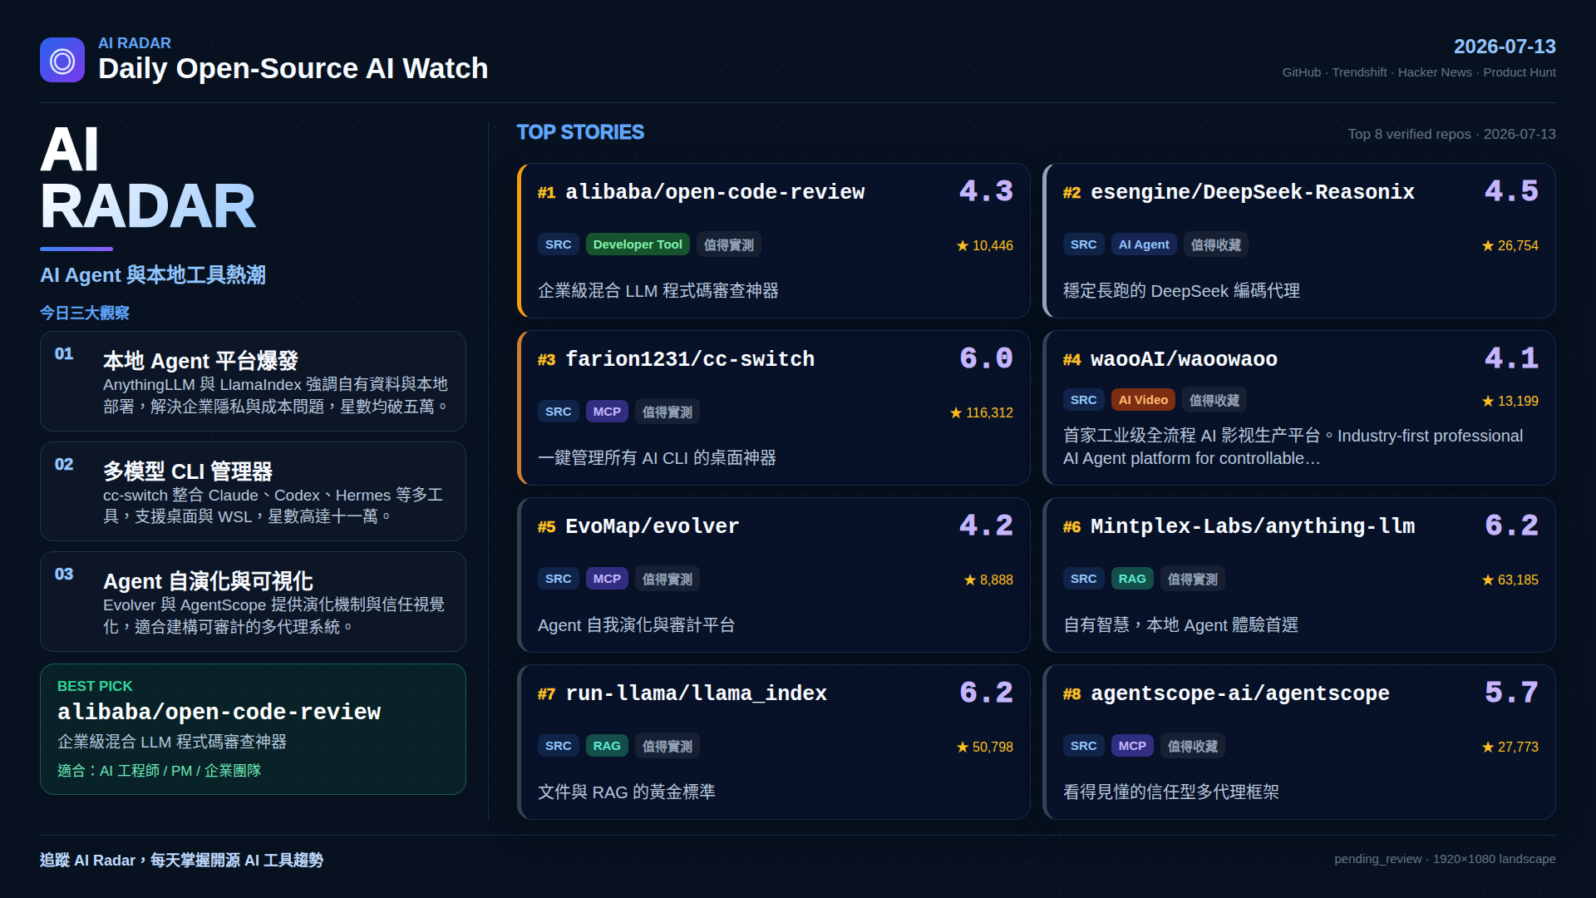
Task: Click the 值得收藏 tag on DeepSeek-Reasonix card
Action: pyautogui.click(x=1216, y=244)
